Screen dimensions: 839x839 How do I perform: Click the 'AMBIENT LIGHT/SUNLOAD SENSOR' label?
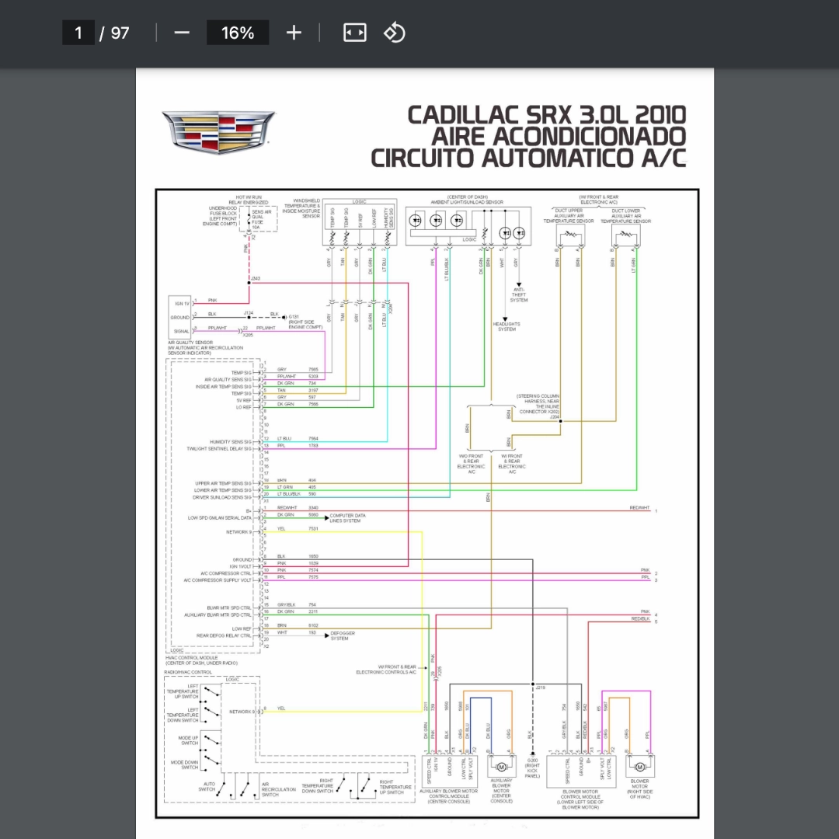pos(467,203)
